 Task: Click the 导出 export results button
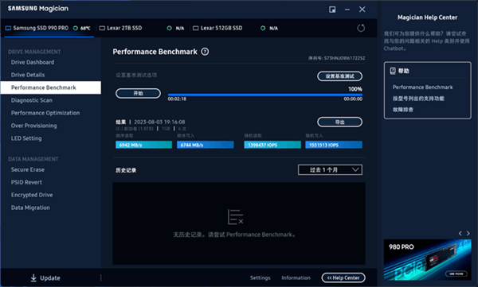click(x=340, y=122)
